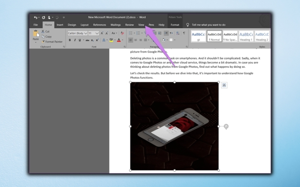300x187 pixels.
Task: Expand the Paragraph group dialog launcher
Action: click(186, 47)
